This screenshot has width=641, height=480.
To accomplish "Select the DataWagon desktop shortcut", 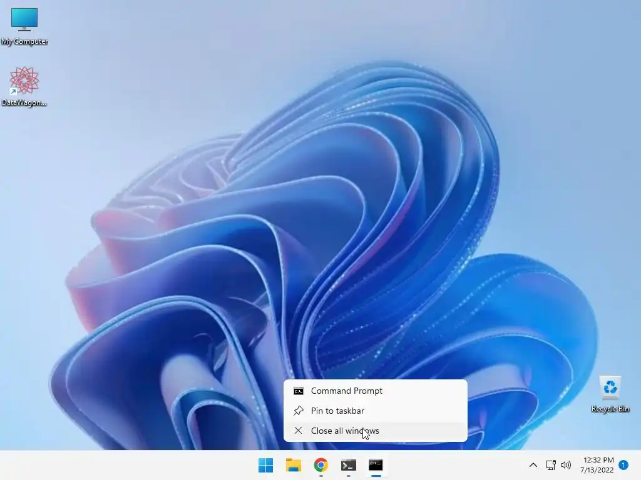I will [24, 86].
